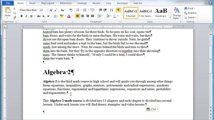Click the Paste clipboard icon
Screen dimensions: 214x120
[x=8, y=10]
